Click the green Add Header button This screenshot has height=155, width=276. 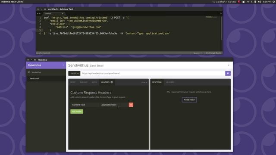pyautogui.click(x=77, y=112)
